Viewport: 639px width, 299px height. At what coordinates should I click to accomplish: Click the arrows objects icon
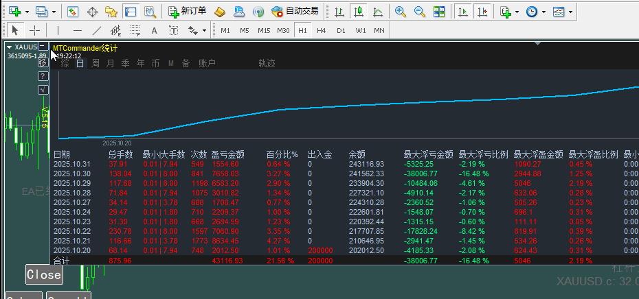click(x=193, y=30)
